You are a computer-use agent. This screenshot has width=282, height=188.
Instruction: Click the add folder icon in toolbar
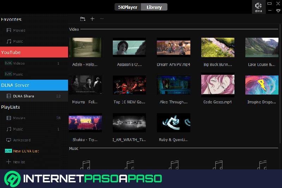tap(83, 19)
